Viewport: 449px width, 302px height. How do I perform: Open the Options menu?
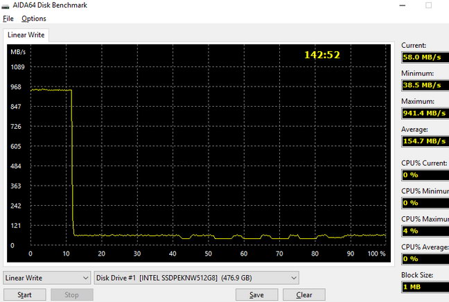coord(34,19)
